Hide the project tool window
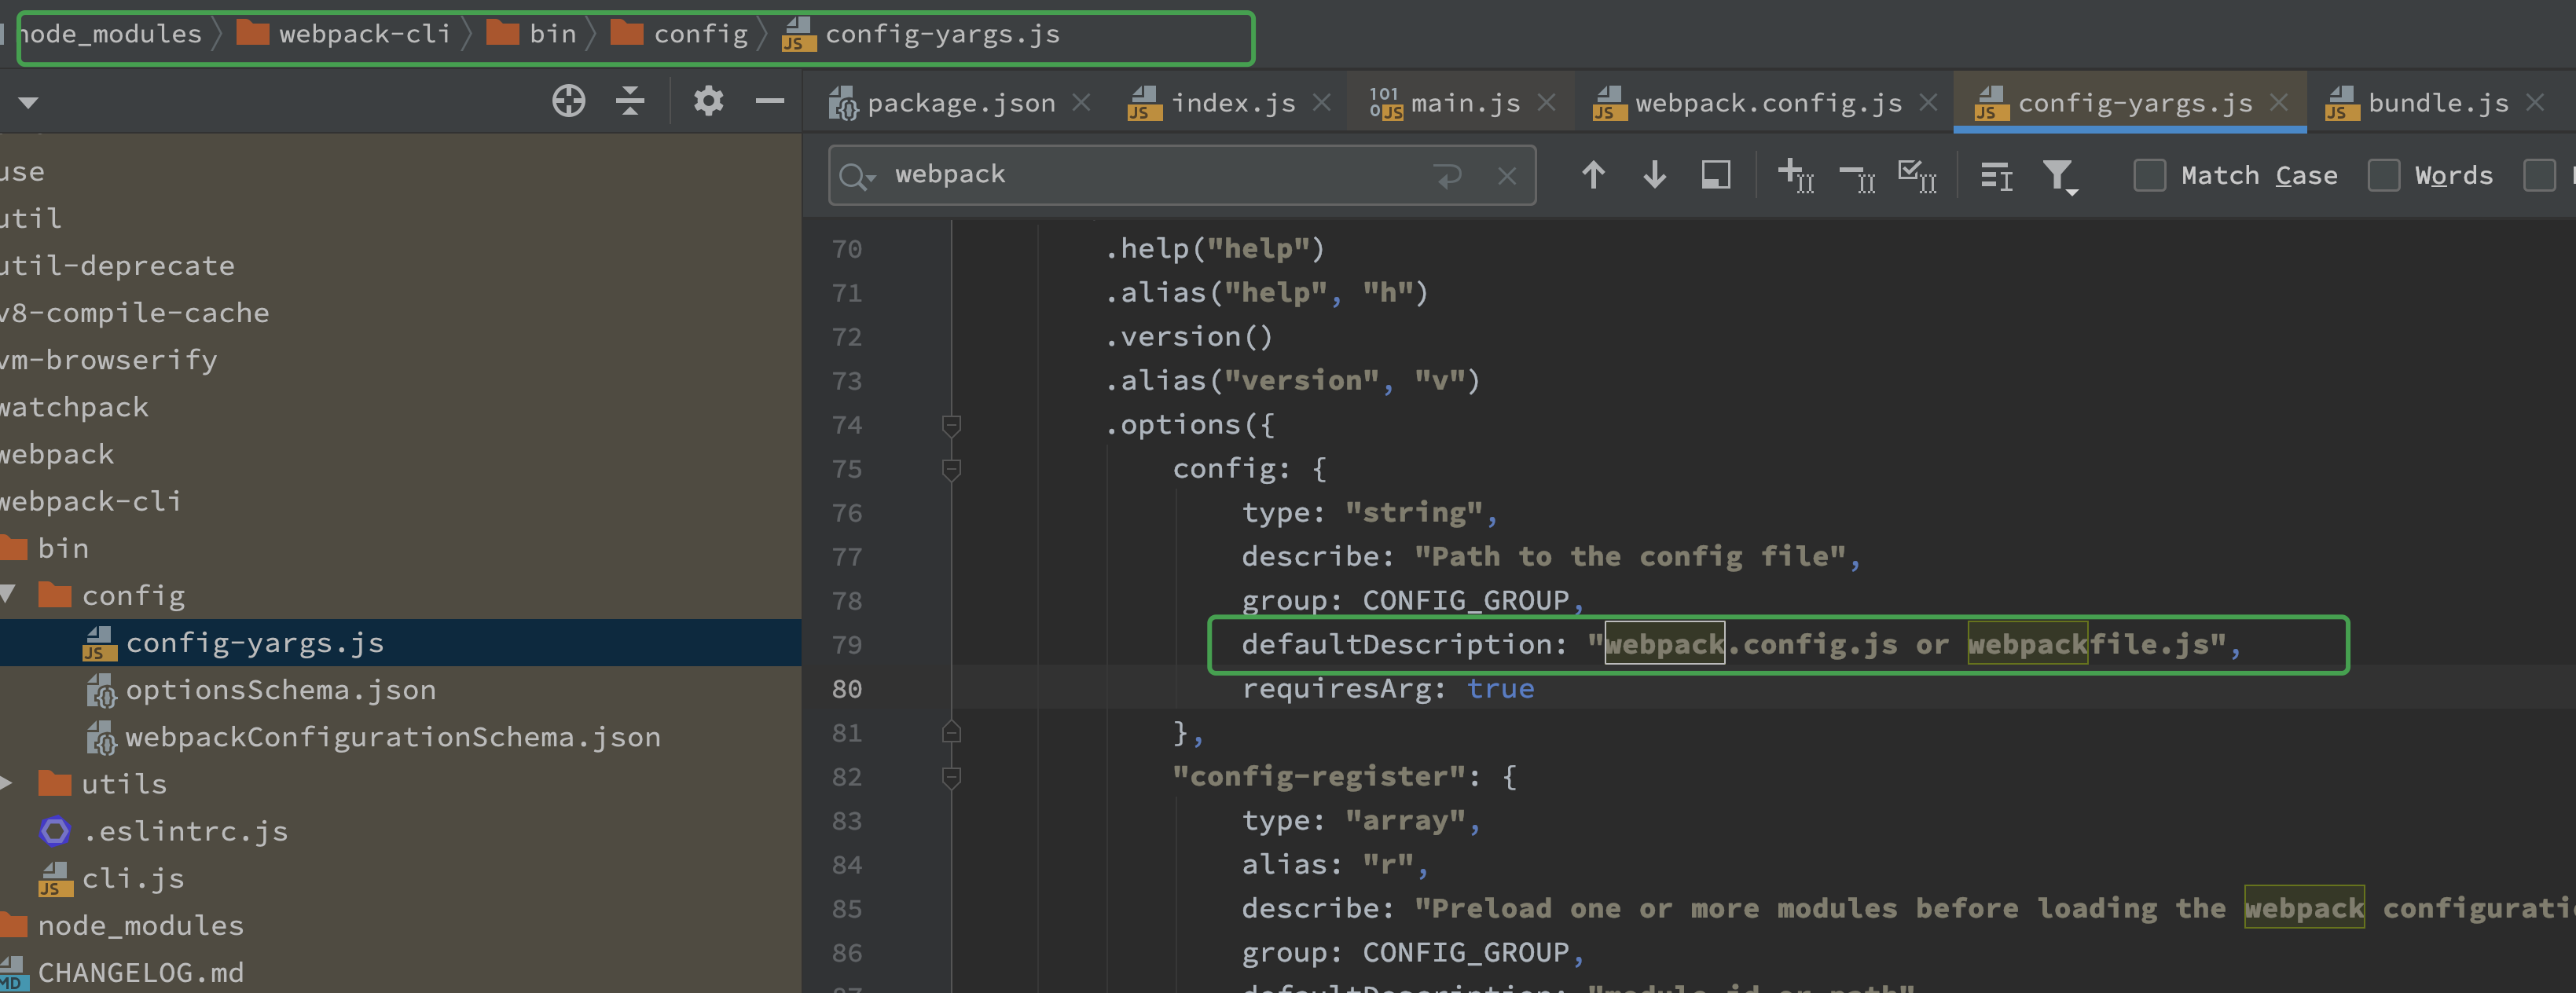 [769, 101]
